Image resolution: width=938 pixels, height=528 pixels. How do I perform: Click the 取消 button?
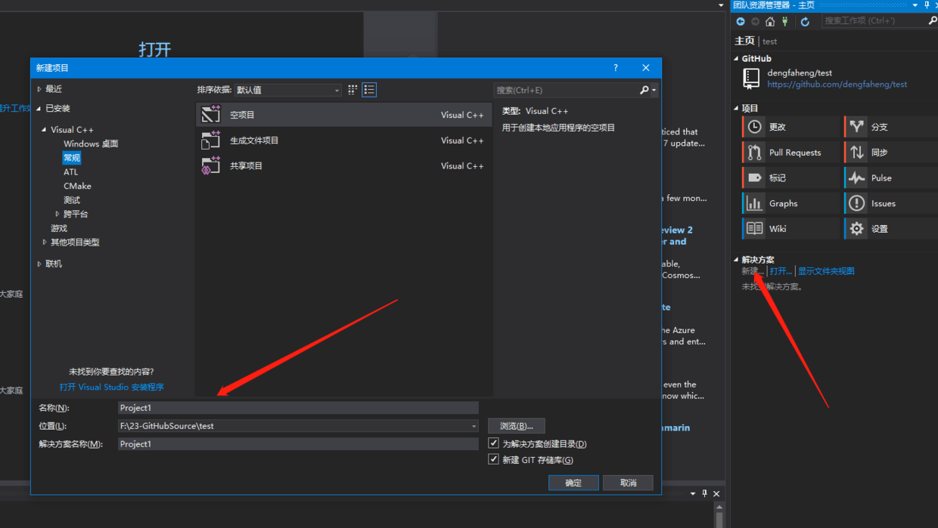628,483
